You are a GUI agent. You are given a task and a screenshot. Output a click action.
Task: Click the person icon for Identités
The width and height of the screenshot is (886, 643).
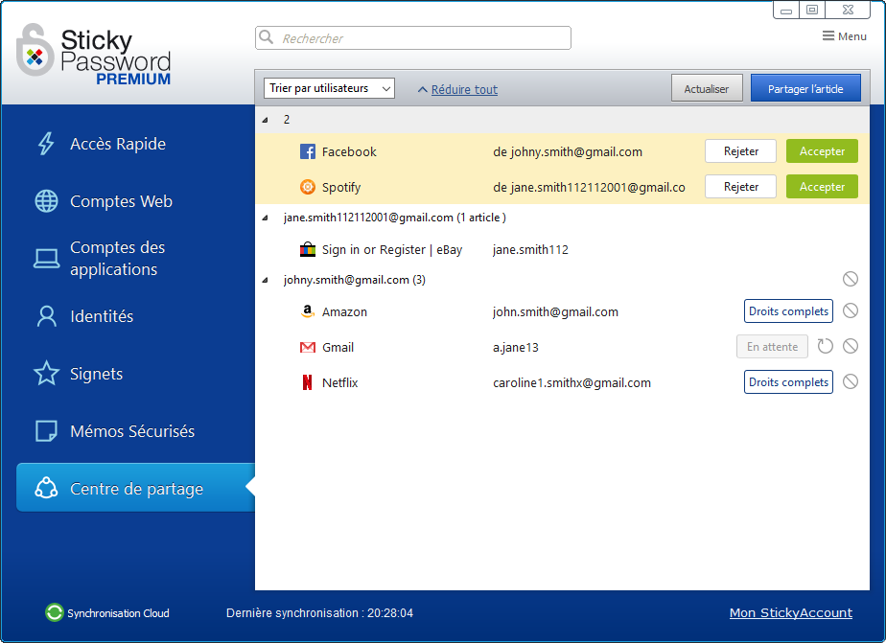(46, 316)
